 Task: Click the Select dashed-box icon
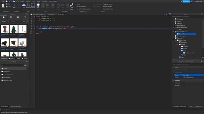33,5
